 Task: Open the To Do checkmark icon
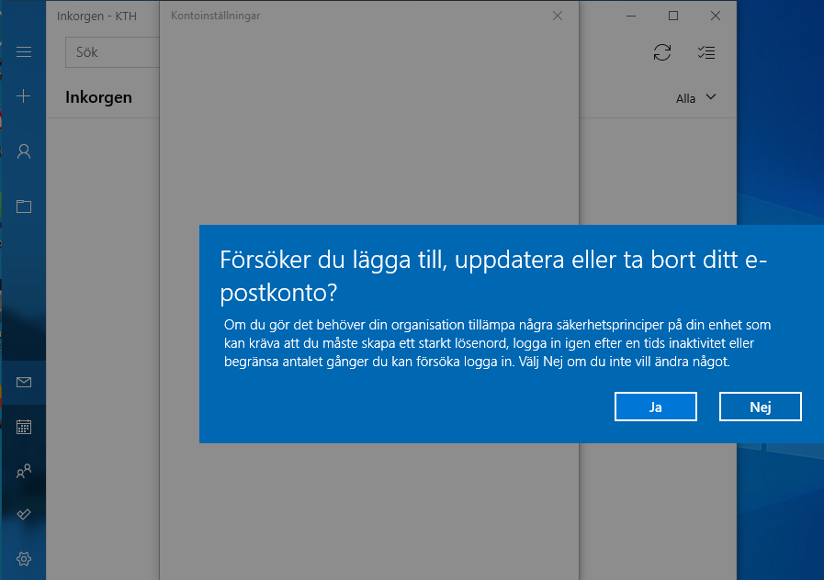tap(24, 515)
